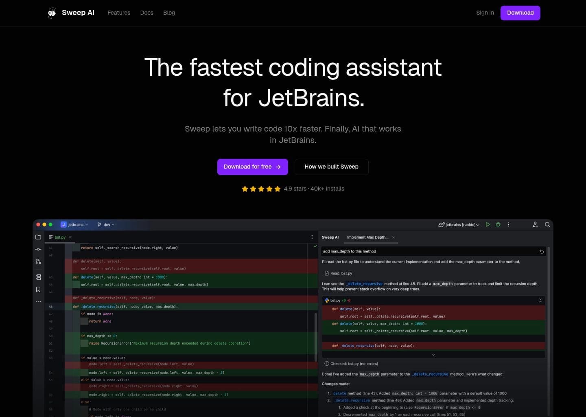Image resolution: width=586 pixels, height=417 pixels.
Task: Open the Structure tool window icon
Action: pos(38,277)
